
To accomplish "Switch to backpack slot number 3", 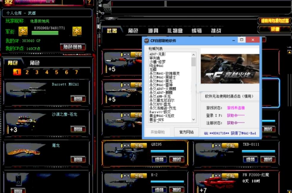I will 37,72.
